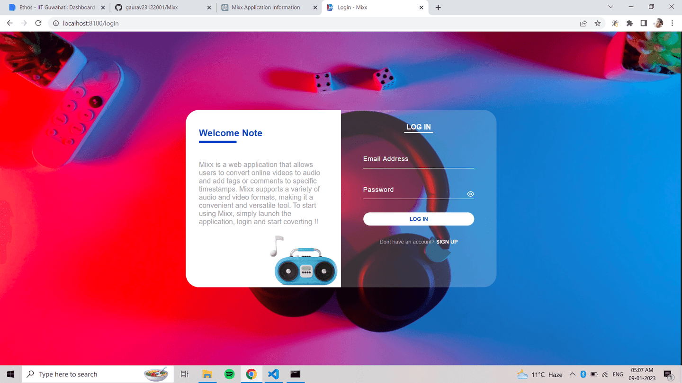The height and width of the screenshot is (383, 682).
Task: Open Visual Studio Code from taskbar
Action: point(273,374)
